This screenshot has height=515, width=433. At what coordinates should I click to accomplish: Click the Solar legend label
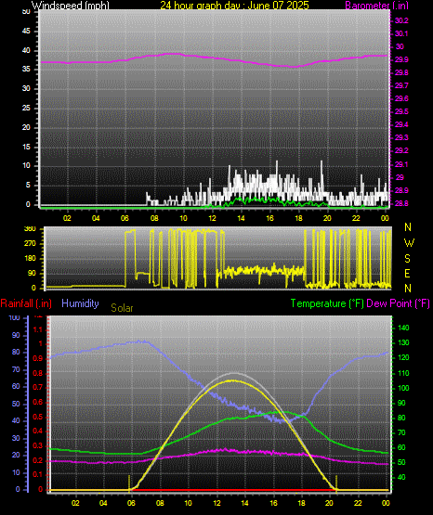(x=122, y=308)
